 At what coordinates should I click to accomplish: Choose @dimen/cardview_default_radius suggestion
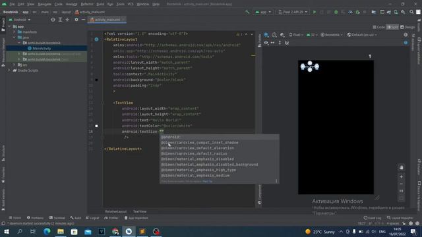[x=220, y=153]
